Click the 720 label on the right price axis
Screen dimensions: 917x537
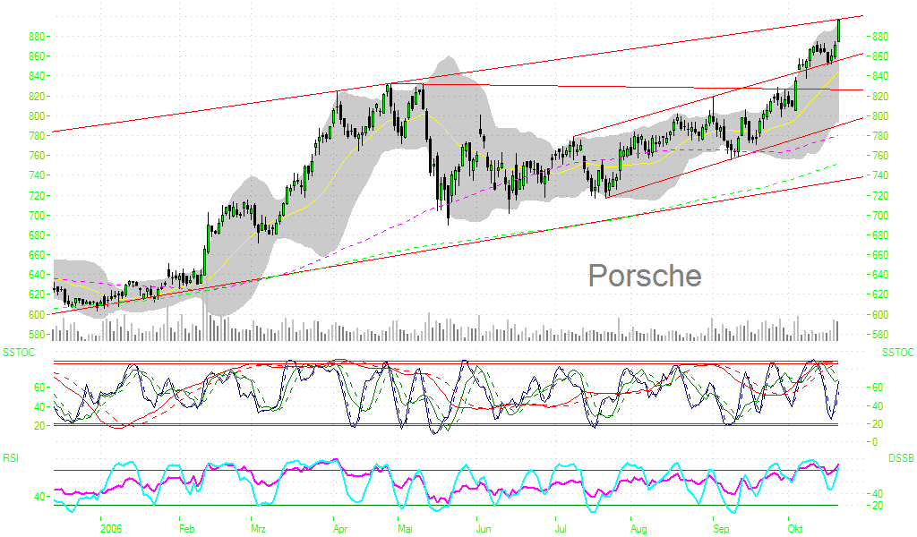[x=880, y=195]
